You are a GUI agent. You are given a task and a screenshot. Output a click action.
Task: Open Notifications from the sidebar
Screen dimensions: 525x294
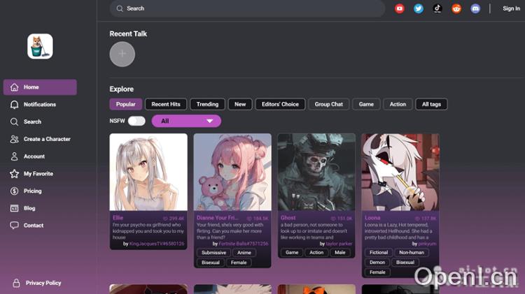tap(40, 105)
